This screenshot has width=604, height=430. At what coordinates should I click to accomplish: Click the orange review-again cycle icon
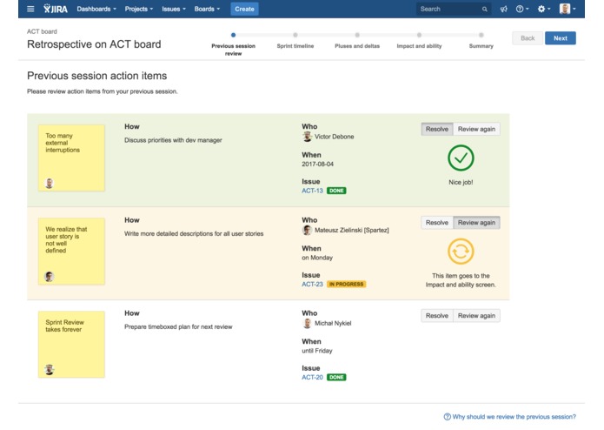[x=461, y=252]
